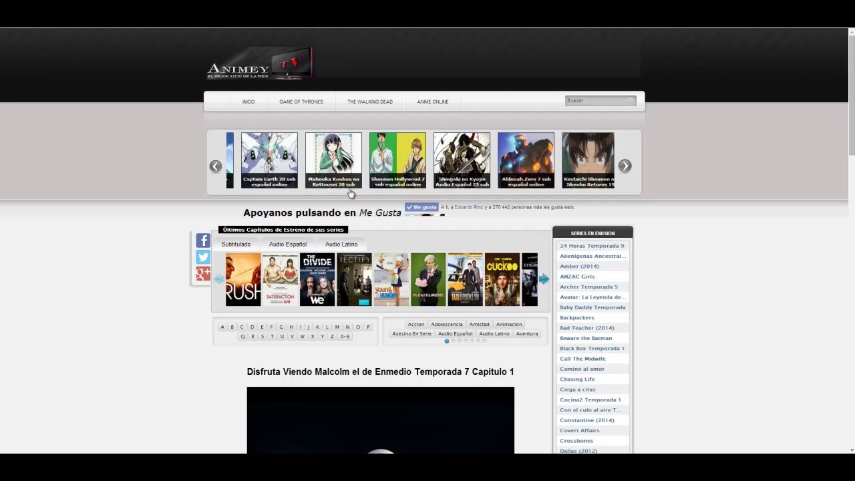
Task: Open Game of Thrones menu item
Action: 301,102
